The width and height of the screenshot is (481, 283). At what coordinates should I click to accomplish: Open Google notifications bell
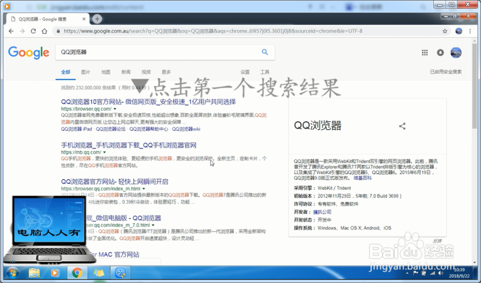[440, 53]
